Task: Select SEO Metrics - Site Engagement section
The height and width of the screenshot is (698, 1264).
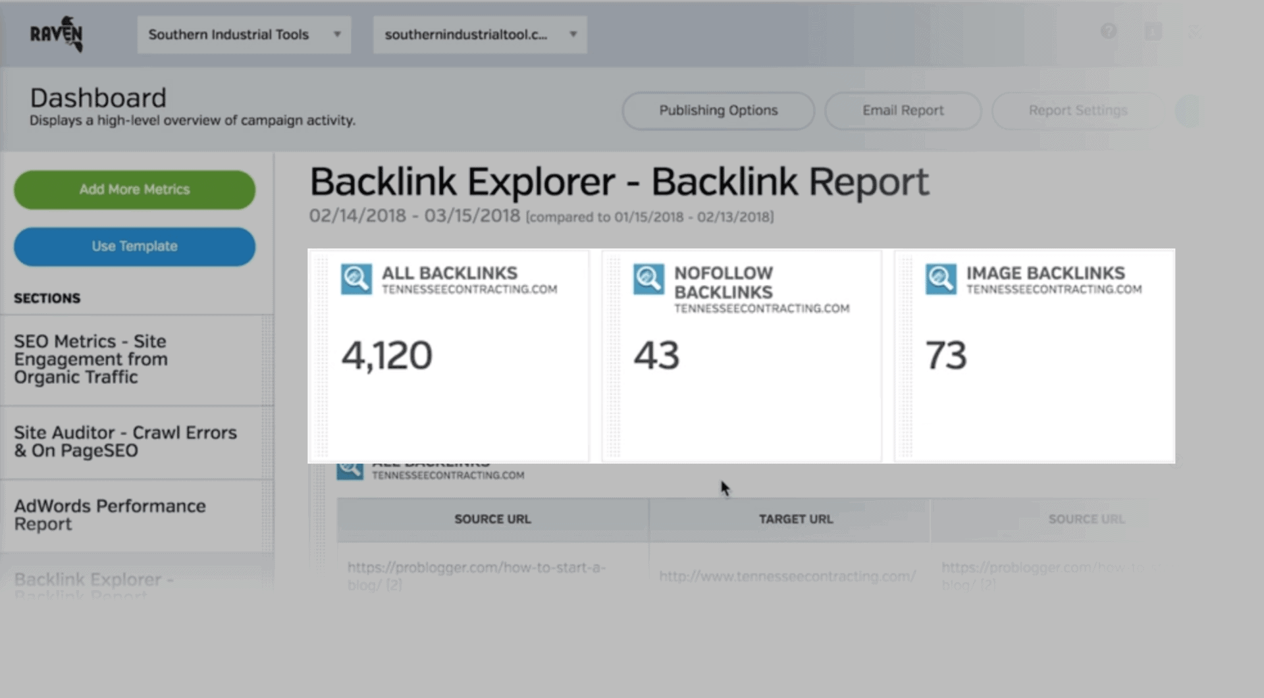Action: 91,360
